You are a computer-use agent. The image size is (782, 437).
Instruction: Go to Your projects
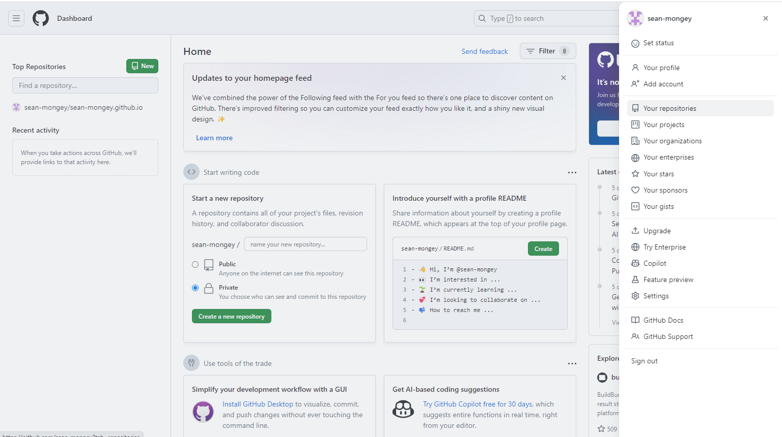coord(701,124)
